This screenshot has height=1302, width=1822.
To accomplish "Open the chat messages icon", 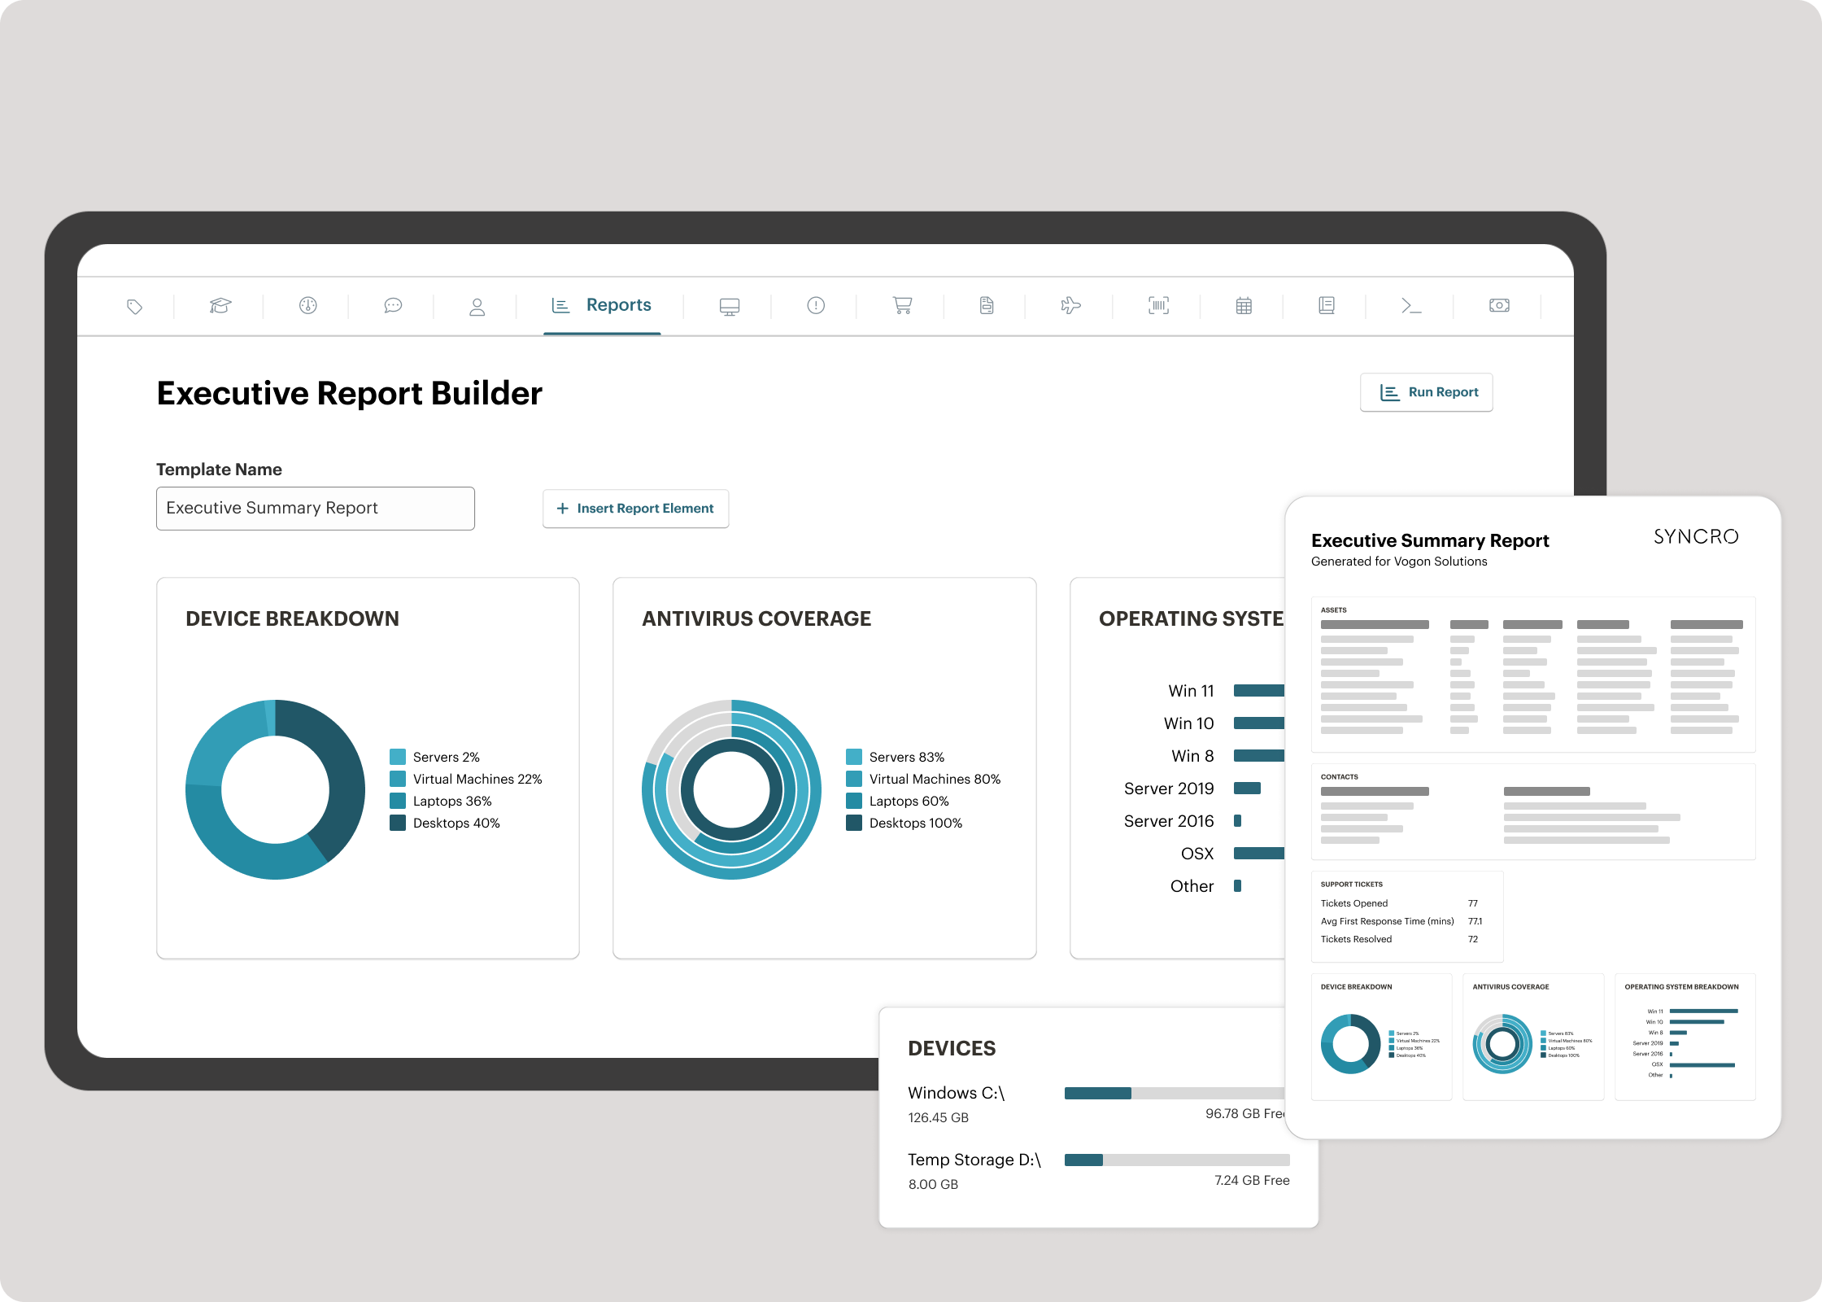I will pos(393,306).
